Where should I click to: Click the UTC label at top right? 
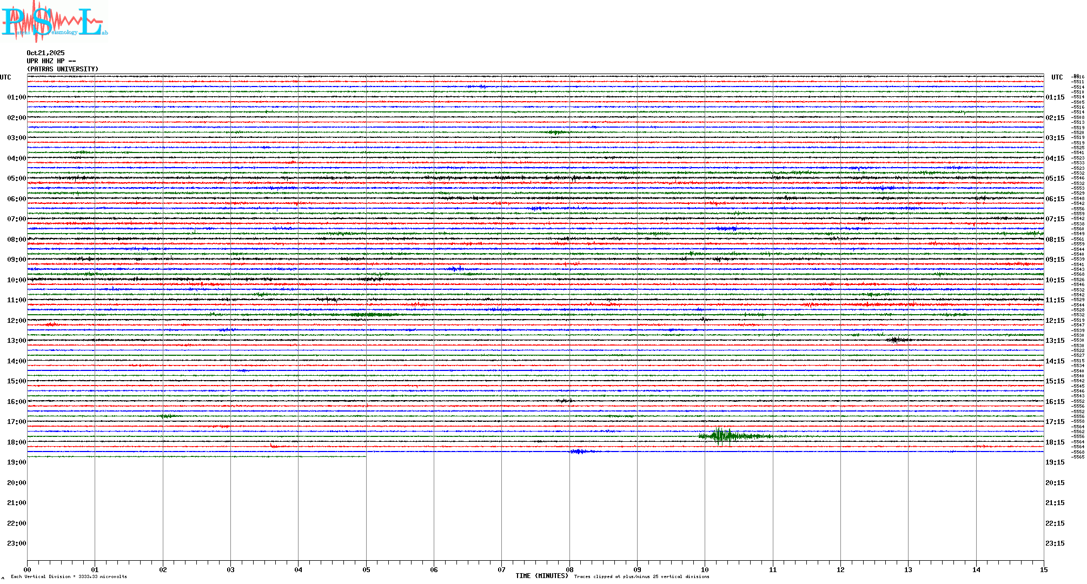(x=1057, y=77)
